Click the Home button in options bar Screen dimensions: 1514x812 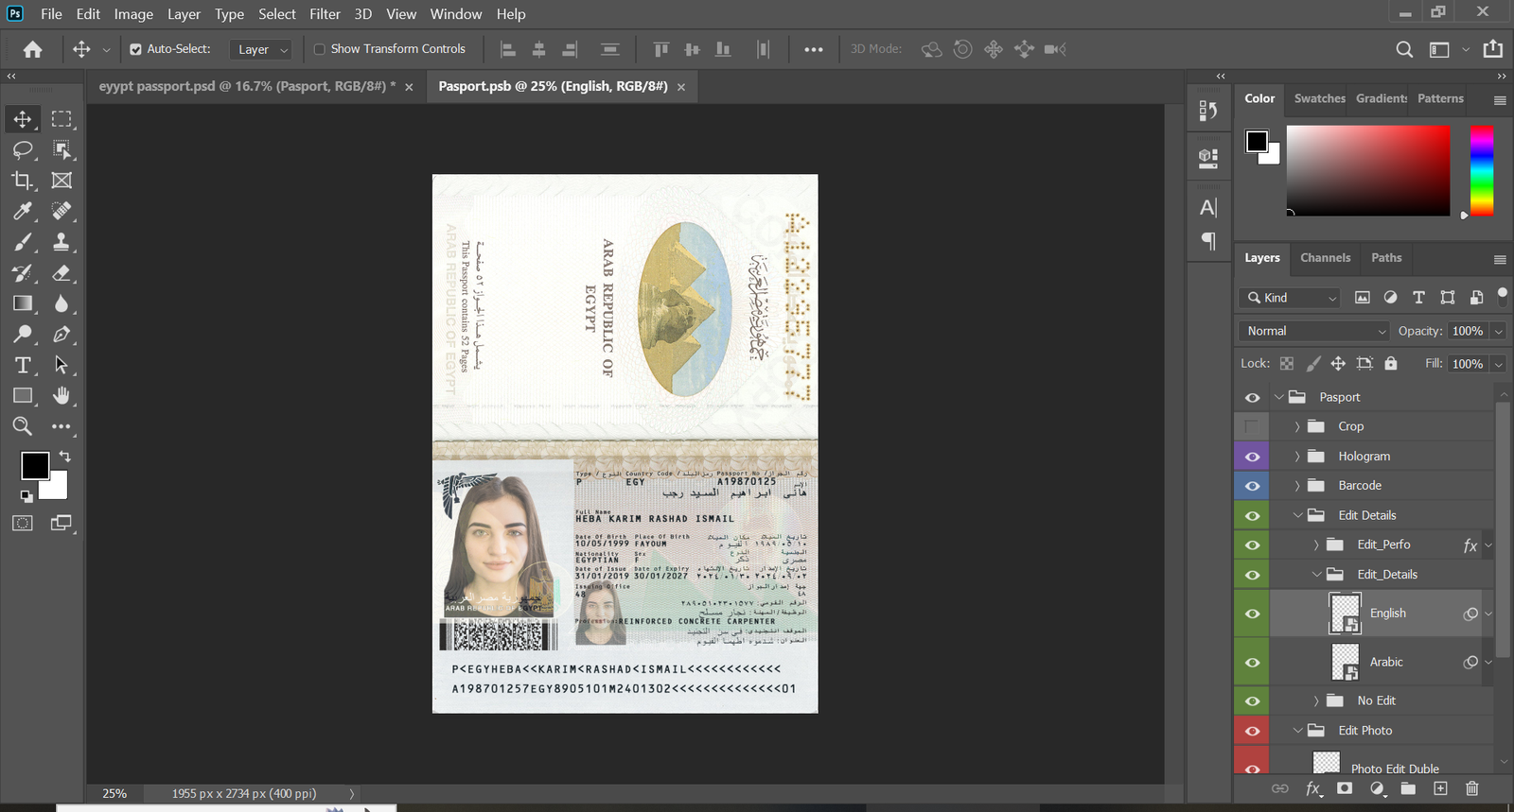tap(33, 49)
